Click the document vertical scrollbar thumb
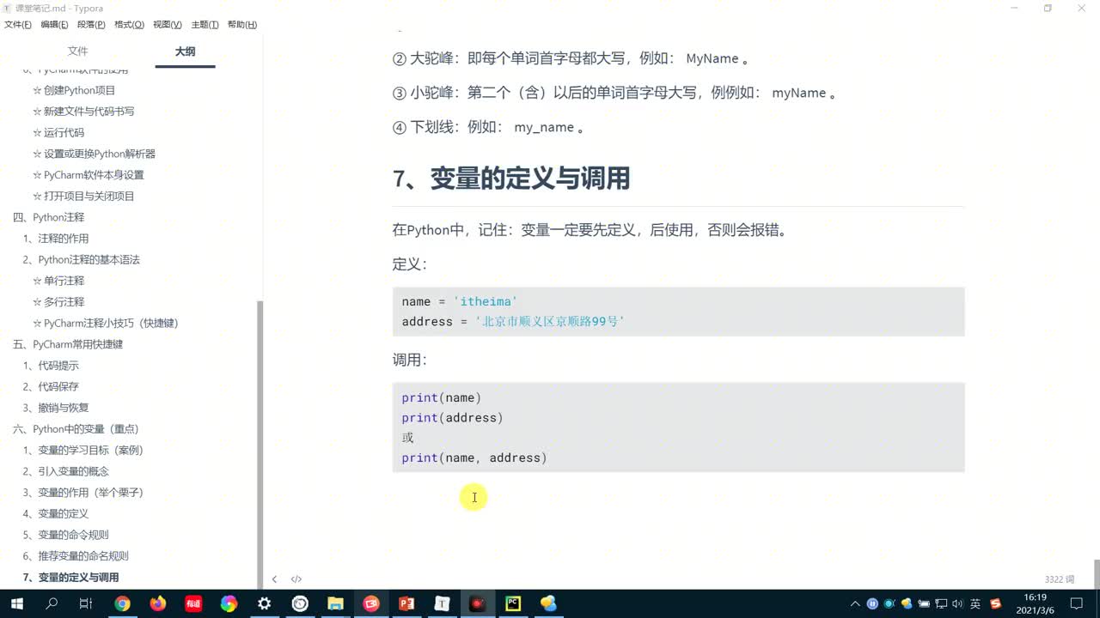Image resolution: width=1100 pixels, height=618 pixels. pyautogui.click(x=1096, y=574)
